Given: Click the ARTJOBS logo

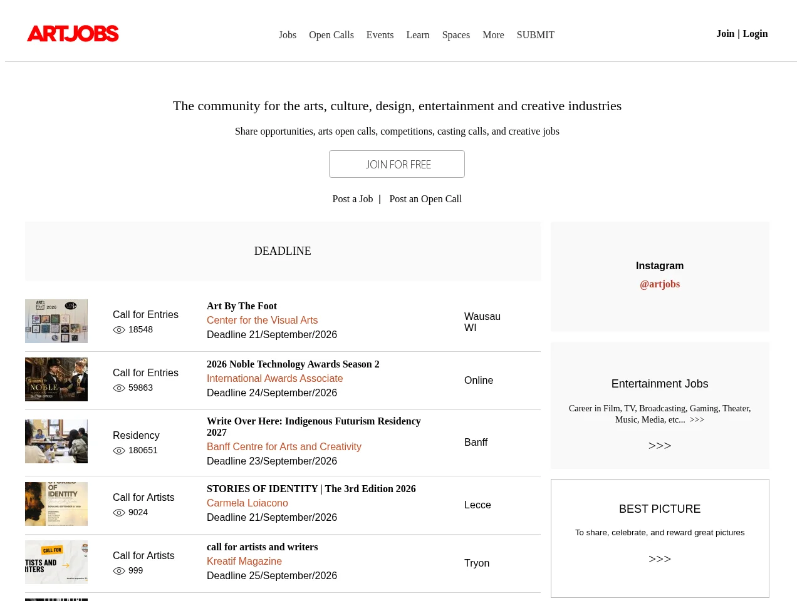Looking at the screenshot, I should click(73, 34).
